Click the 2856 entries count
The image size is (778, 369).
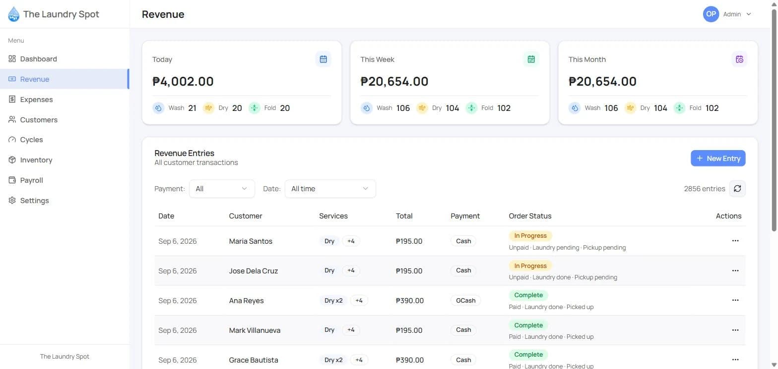704,189
